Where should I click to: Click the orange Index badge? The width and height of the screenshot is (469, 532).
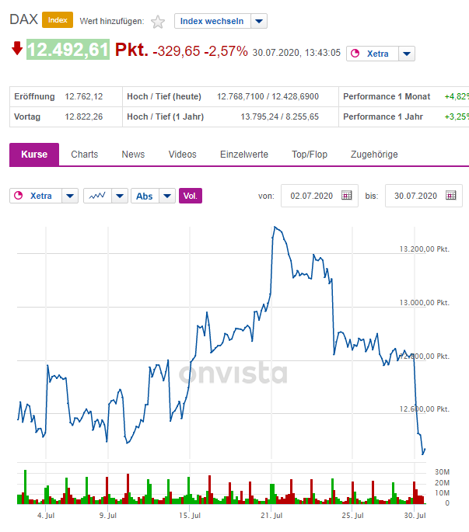pyautogui.click(x=58, y=20)
